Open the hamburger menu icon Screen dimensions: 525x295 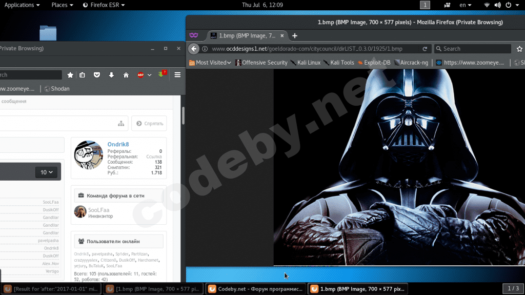[x=177, y=75]
